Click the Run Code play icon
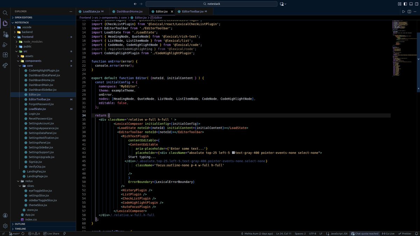This screenshot has width=420, height=236. (404, 12)
